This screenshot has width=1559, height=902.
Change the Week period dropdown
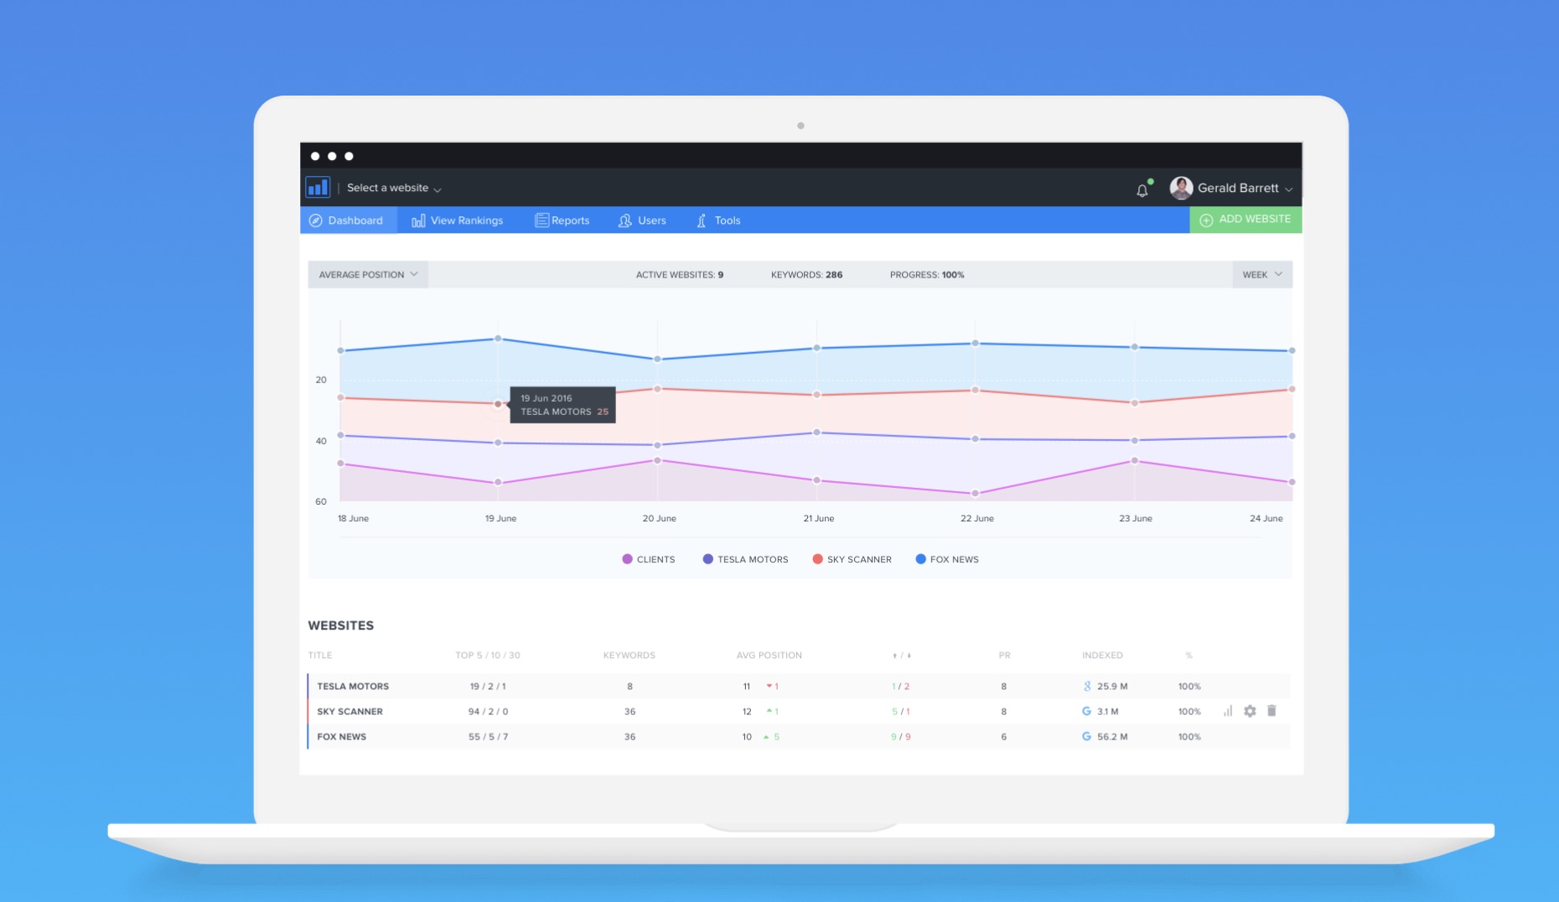click(1261, 275)
